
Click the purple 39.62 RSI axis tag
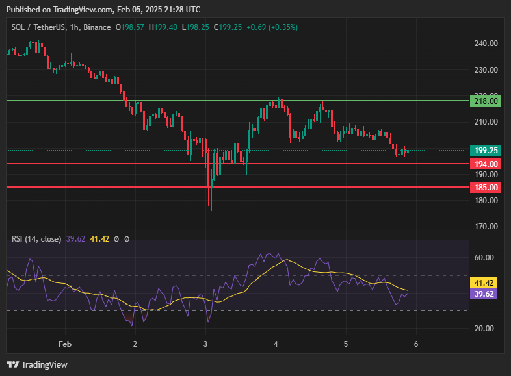coord(486,294)
